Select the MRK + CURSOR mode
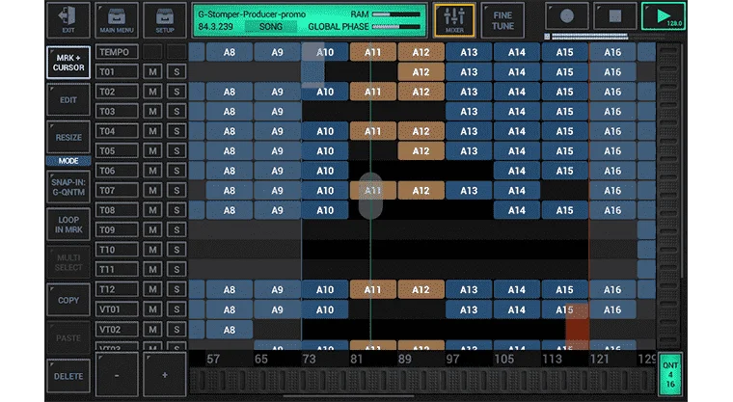733x402 pixels. coord(68,62)
